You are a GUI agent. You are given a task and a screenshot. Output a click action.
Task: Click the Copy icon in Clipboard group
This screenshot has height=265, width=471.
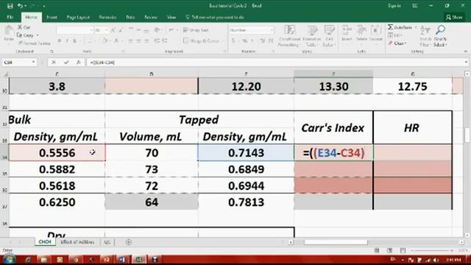pyautogui.click(x=20, y=35)
